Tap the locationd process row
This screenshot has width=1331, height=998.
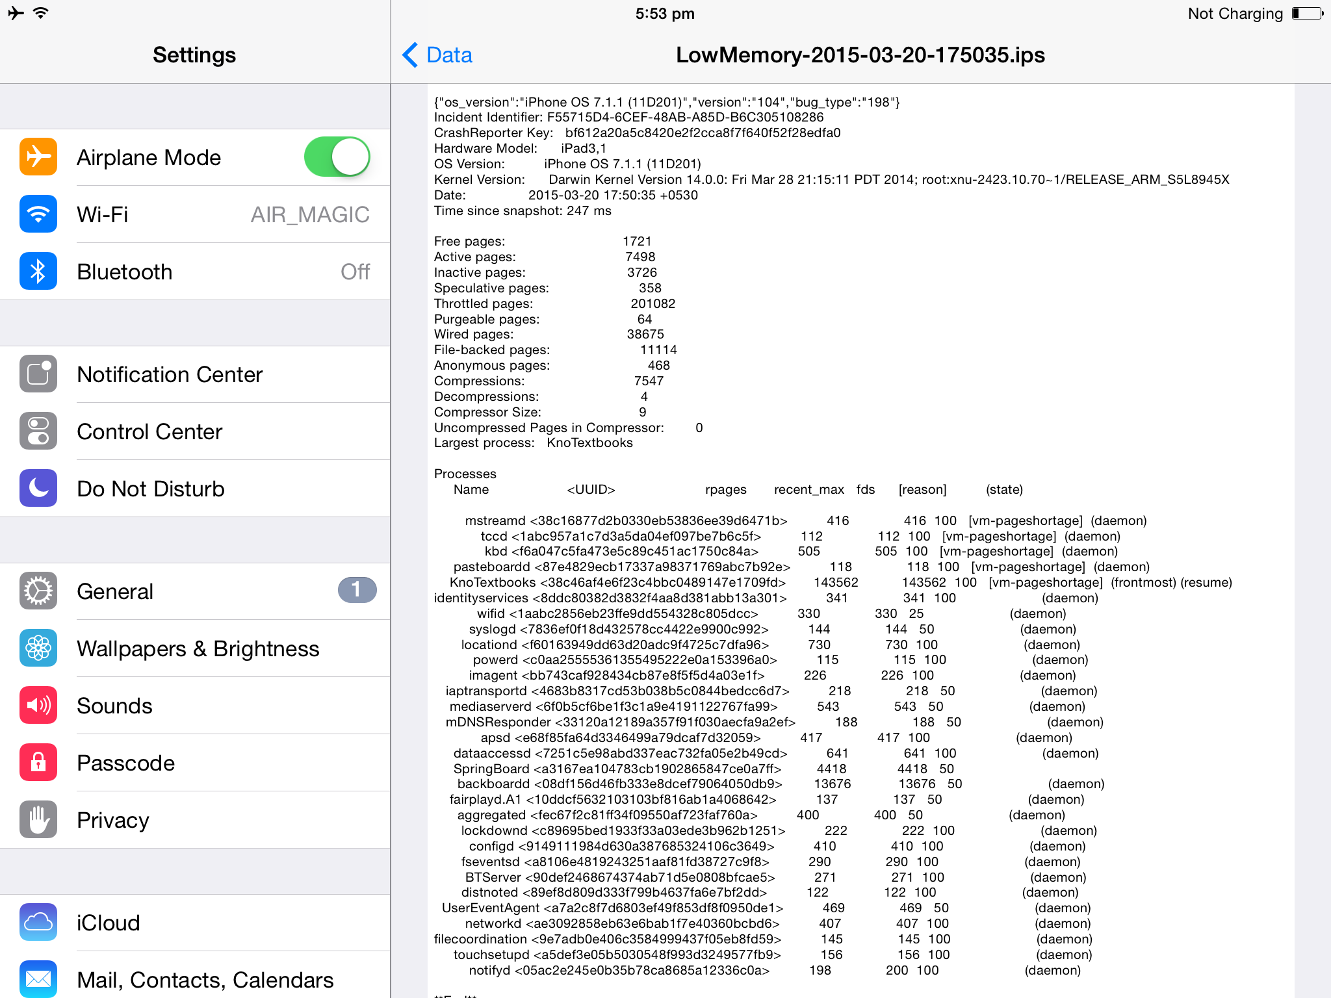(x=771, y=645)
